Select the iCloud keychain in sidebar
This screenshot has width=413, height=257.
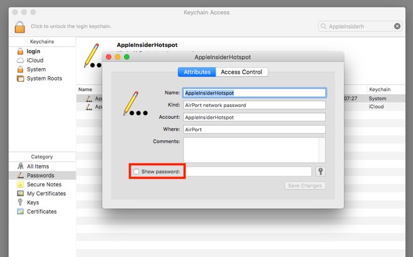tap(35, 60)
